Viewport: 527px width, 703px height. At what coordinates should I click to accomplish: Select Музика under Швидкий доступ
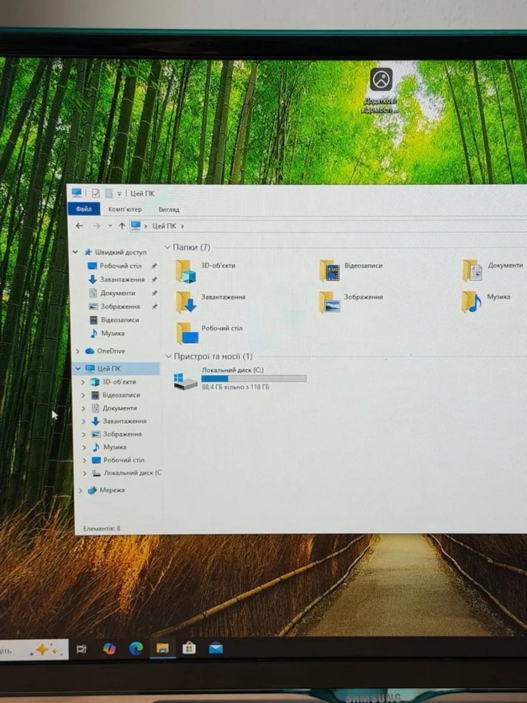click(113, 333)
